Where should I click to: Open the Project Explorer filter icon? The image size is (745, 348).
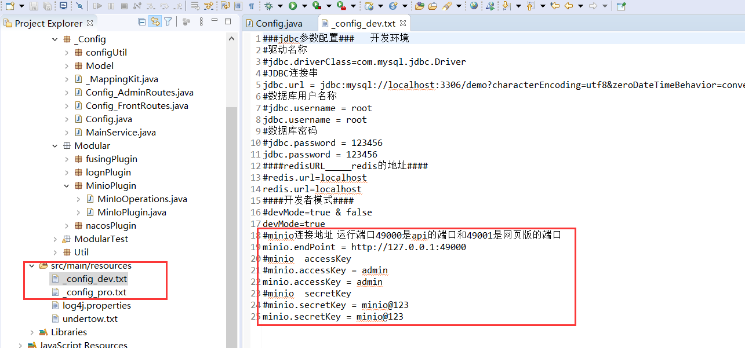click(x=168, y=23)
